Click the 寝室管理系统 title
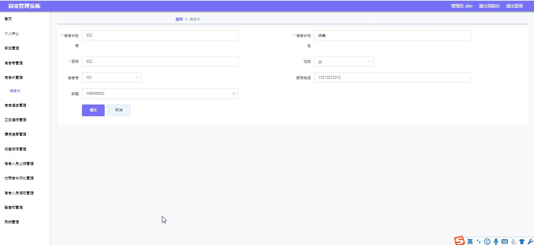Viewport: 534px width, 245px height. coord(24,6)
